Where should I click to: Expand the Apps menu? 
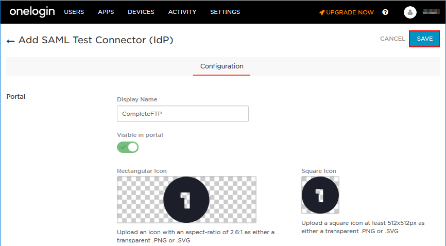click(106, 12)
